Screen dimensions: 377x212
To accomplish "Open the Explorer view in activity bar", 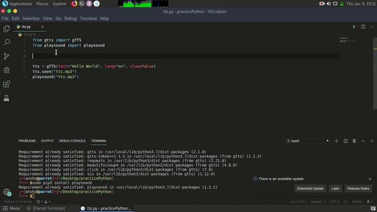I will 6,29.
